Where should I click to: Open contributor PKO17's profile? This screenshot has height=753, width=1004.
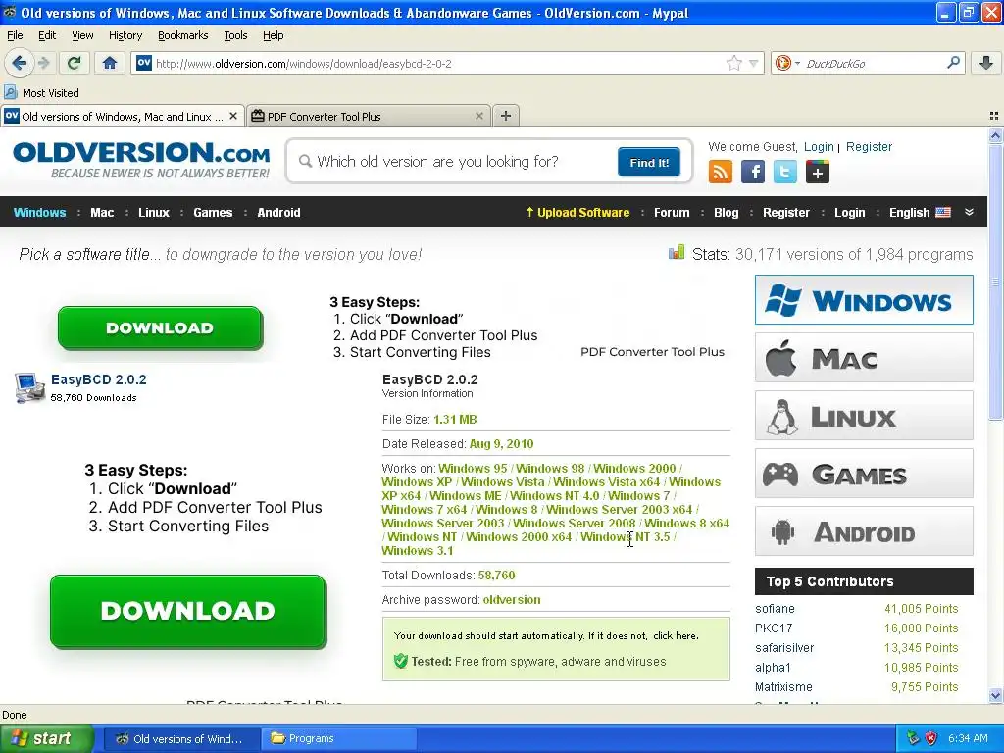point(774,628)
